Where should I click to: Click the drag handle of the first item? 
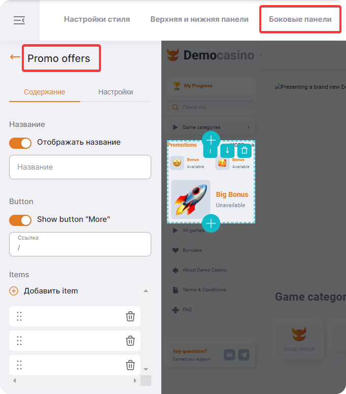click(19, 316)
